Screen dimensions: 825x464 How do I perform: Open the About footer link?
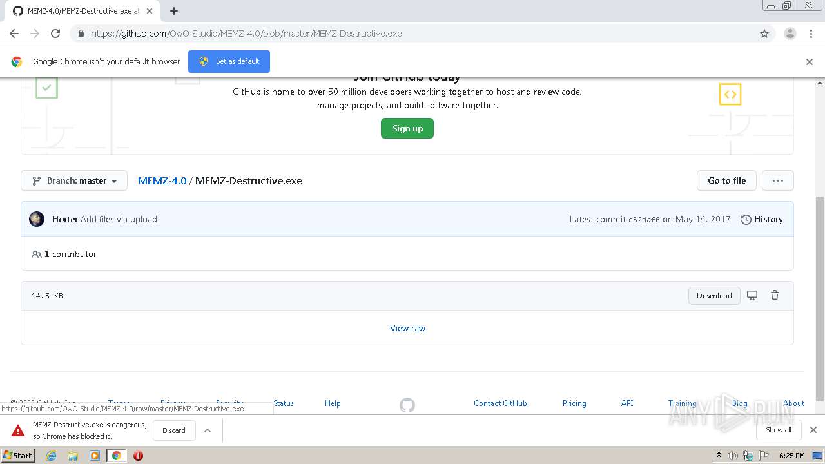[794, 403]
